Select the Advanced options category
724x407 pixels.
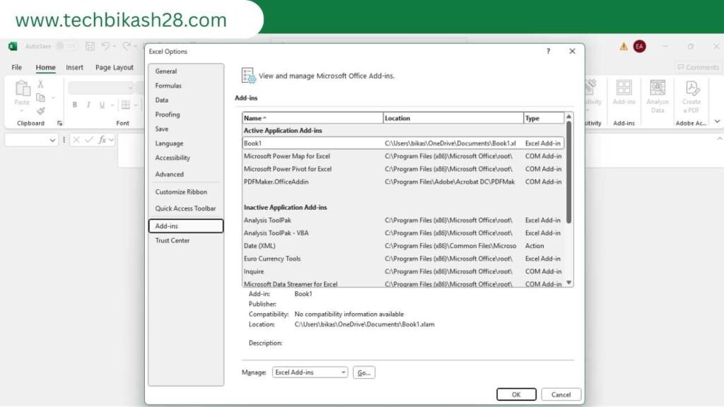(186, 175)
